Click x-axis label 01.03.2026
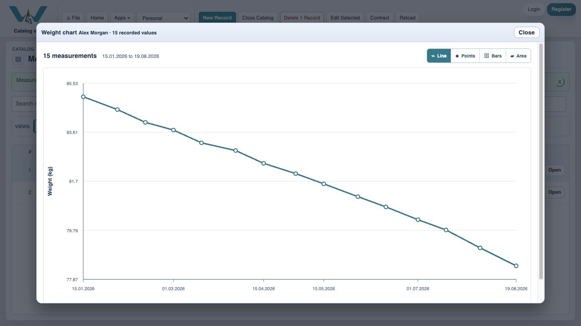The width and height of the screenshot is (581, 326). coord(173,288)
